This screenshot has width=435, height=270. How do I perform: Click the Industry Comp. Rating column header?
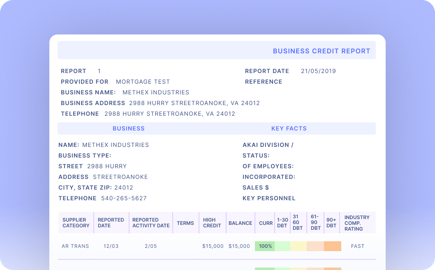click(357, 223)
